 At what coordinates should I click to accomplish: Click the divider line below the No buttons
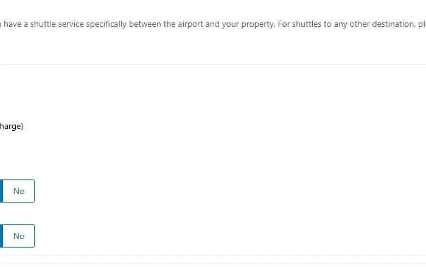pos(213,255)
